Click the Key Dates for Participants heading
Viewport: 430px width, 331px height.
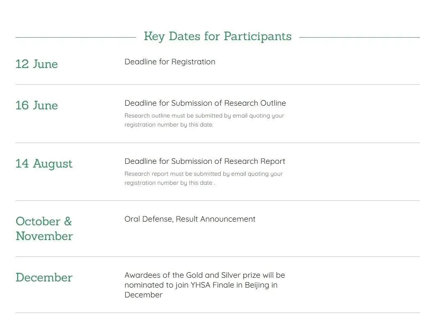pyautogui.click(x=217, y=36)
